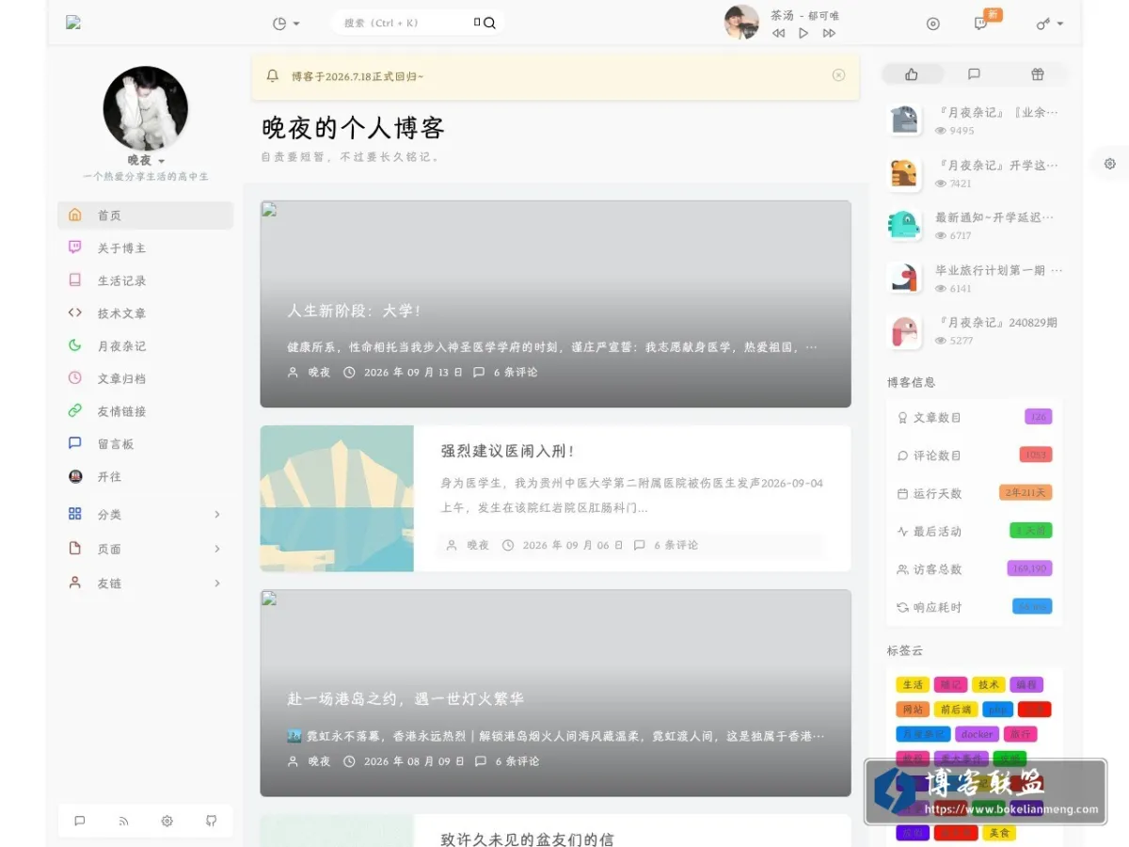Screen dimensions: 1129x847
Task: Skip to the previous track in the music player
Action: point(778,33)
